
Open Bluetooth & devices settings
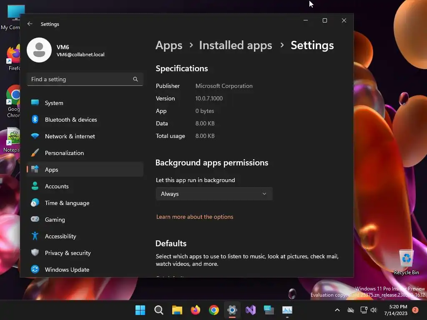click(85, 120)
